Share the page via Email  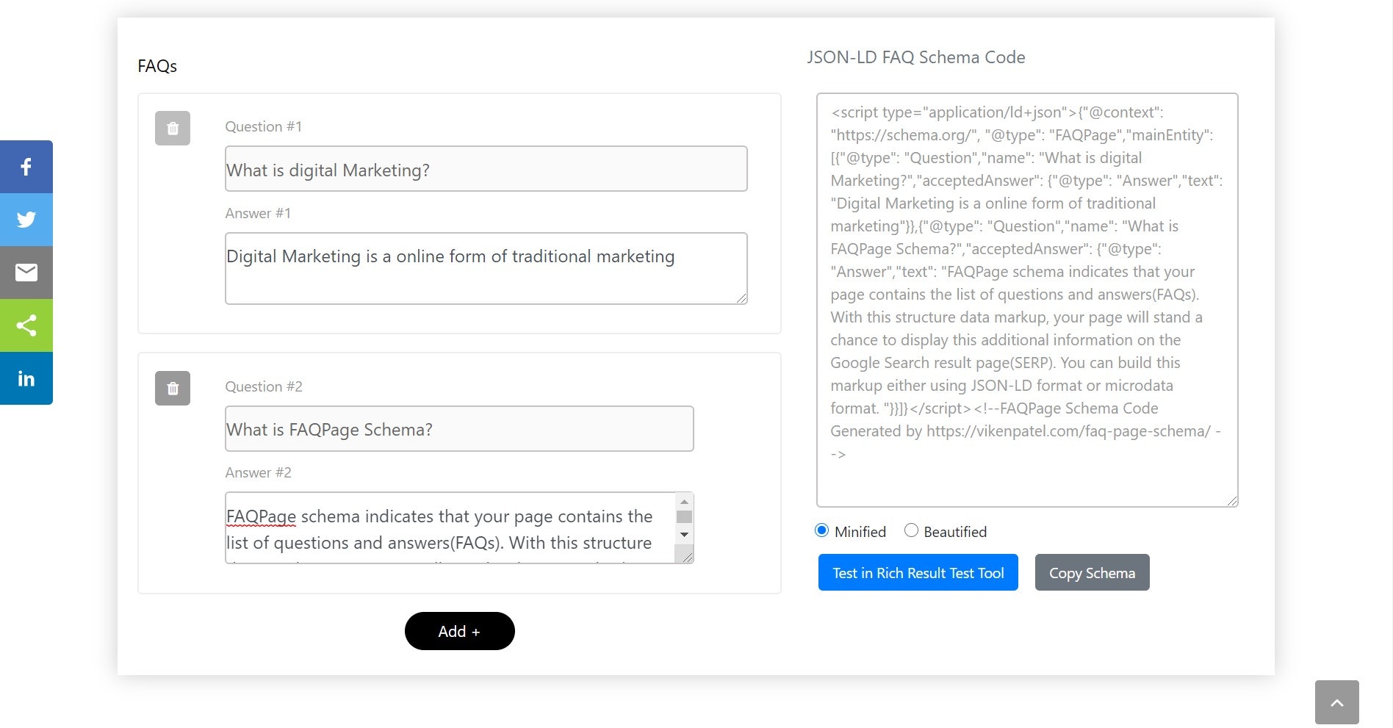pos(26,273)
